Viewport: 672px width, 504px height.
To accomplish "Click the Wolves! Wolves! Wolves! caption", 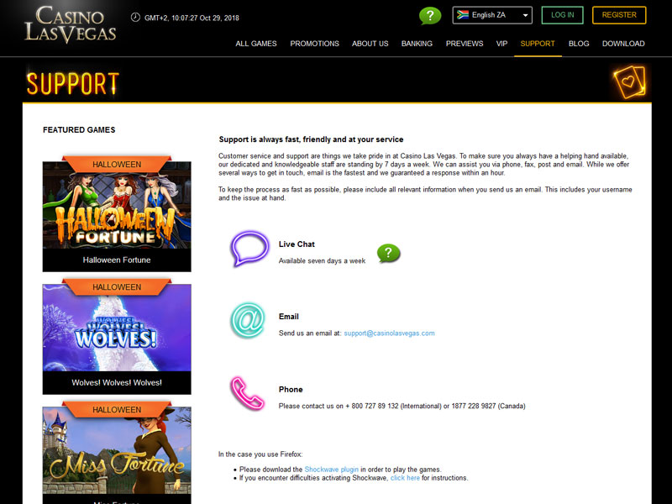I will [117, 383].
